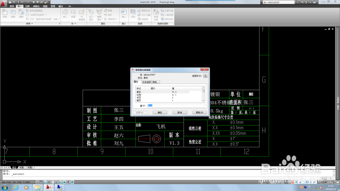
Task: Toggle Ortho mode in status bar
Action: [x=45, y=182]
